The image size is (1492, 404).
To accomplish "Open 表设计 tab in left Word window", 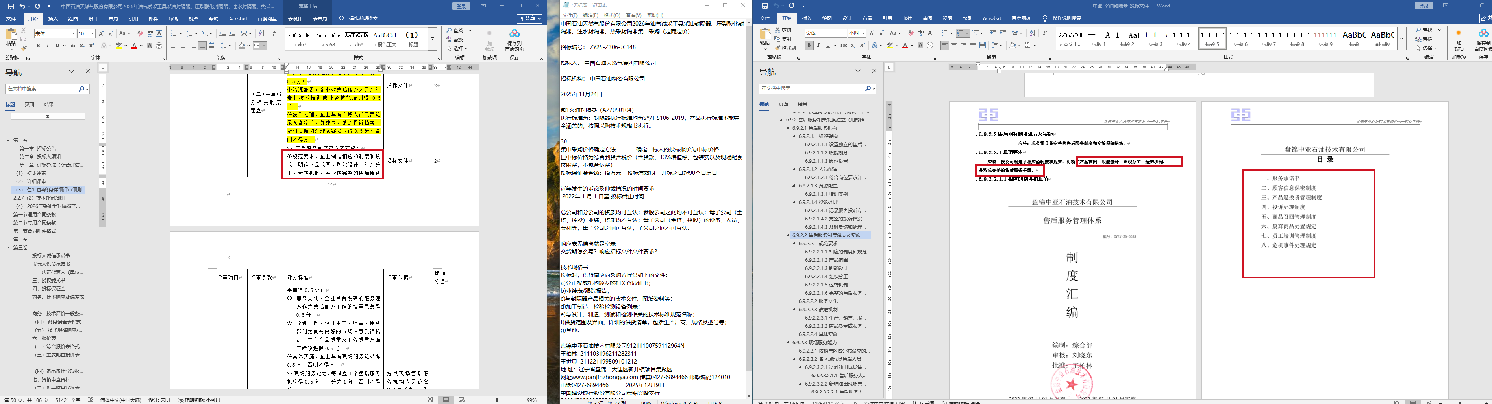I will (295, 18).
